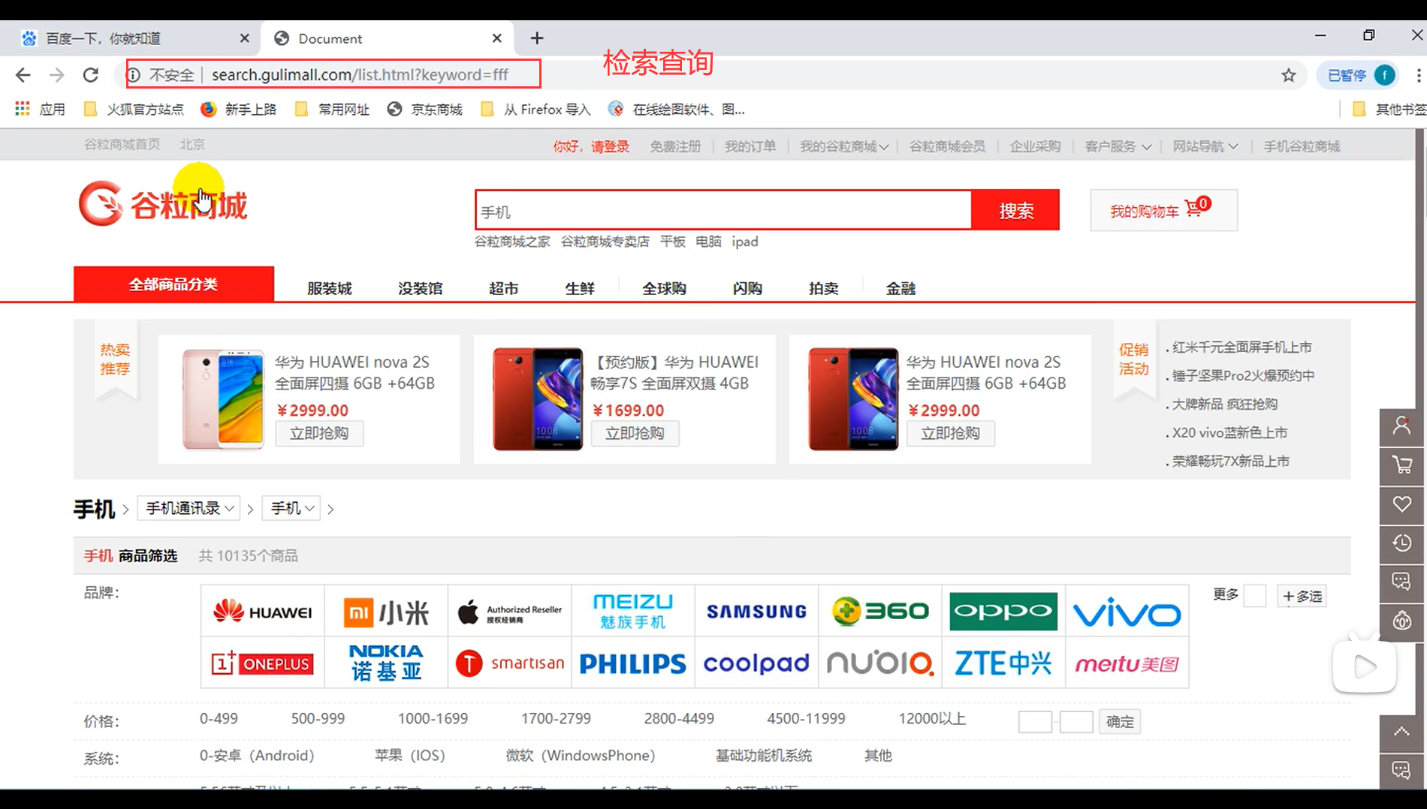Open sidebar cart icon
Screen dimensions: 1427x809
coord(1401,465)
